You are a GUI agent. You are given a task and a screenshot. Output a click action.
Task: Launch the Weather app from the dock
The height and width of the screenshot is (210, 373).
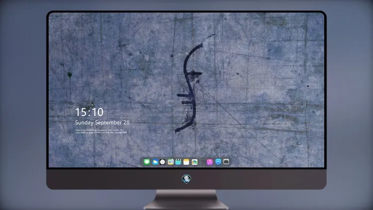click(x=155, y=162)
